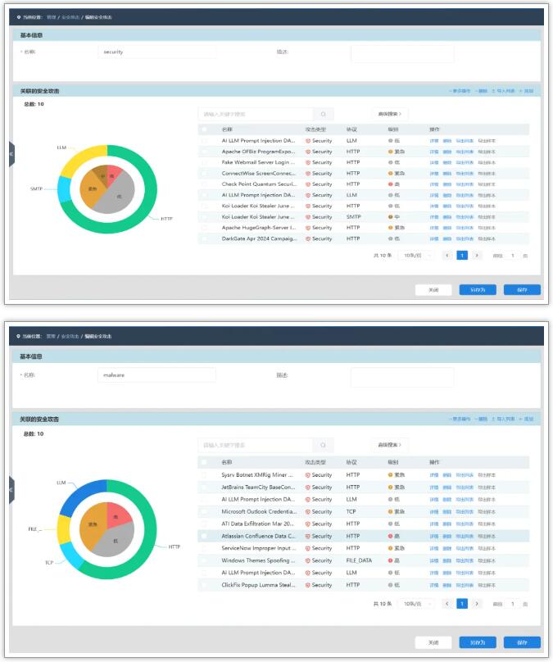The image size is (553, 662).
Task: Expand 高级搜索 advanced search in malware panel
Action: 390,445
